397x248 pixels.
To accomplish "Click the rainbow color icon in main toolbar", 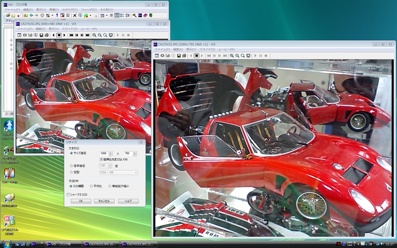I will click(86, 15).
